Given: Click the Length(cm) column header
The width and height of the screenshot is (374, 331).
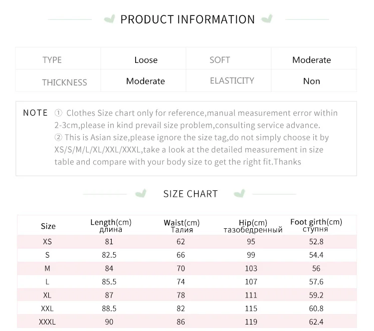Looking at the screenshot, I should [111, 226].
